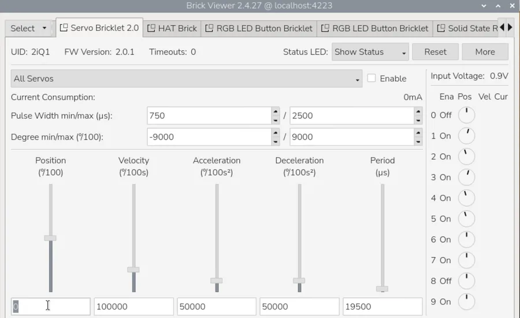This screenshot has width=520, height=318.
Task: Click the position dial for servo 9
Action: (466, 301)
